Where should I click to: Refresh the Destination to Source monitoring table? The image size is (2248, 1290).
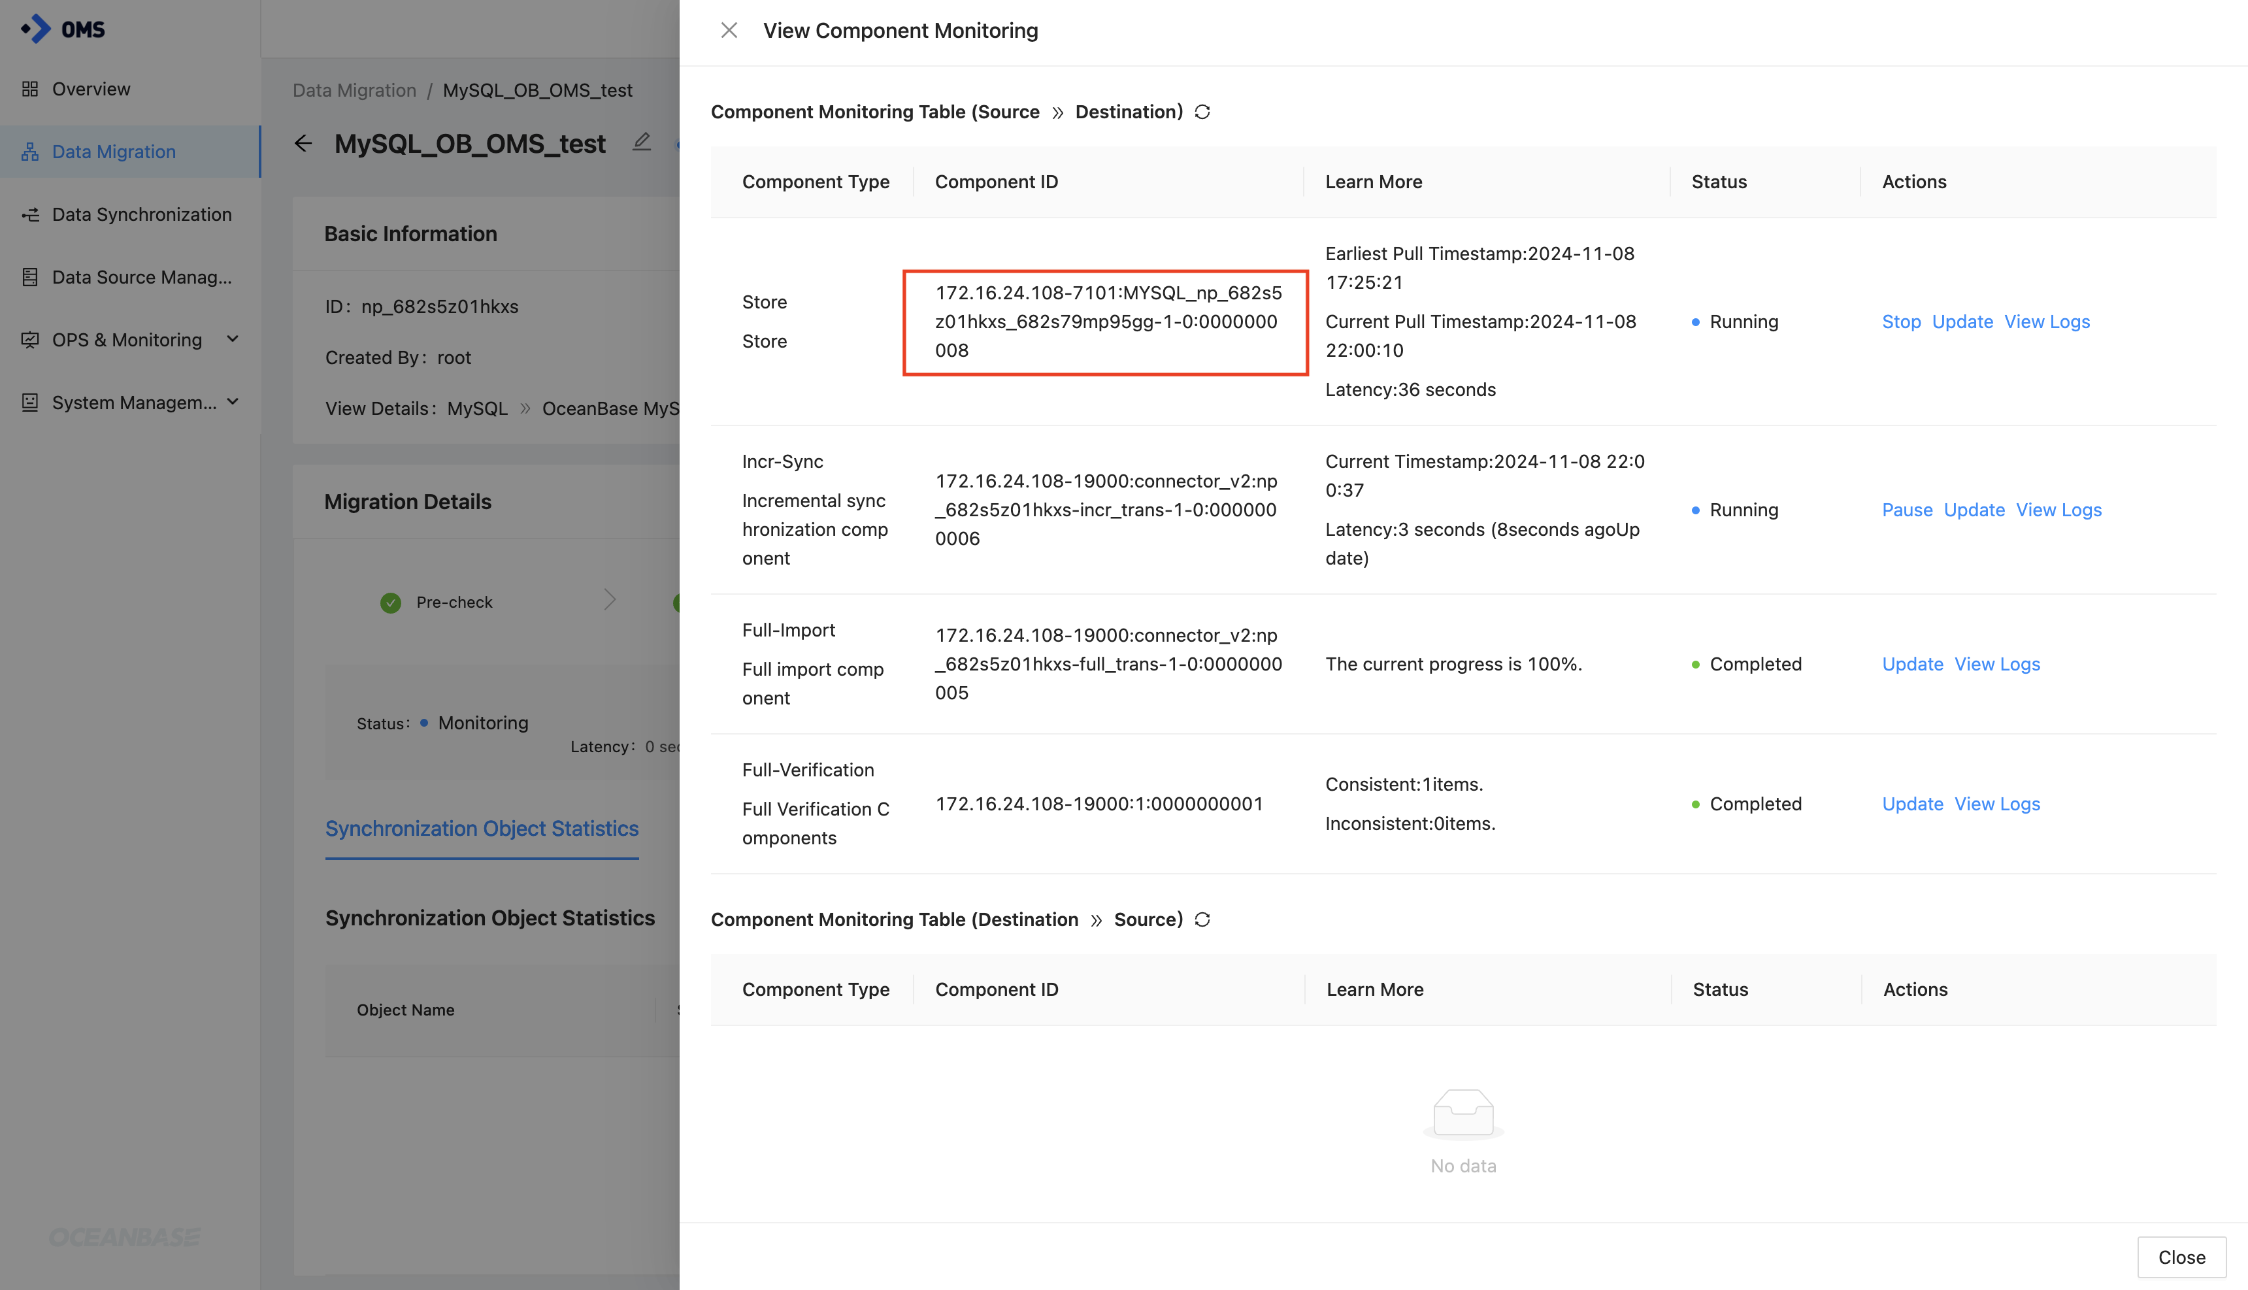click(1202, 919)
